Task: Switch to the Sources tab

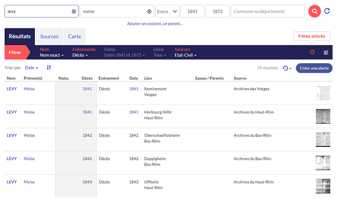Action: coord(49,36)
